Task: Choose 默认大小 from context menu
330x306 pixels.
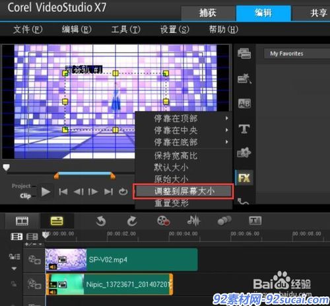Action: pos(171,167)
